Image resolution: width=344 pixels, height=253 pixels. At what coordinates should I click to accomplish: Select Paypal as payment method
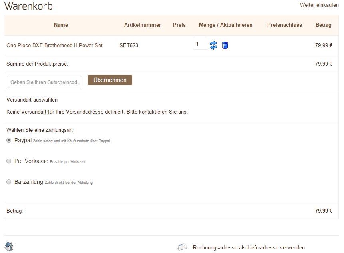tap(9, 140)
